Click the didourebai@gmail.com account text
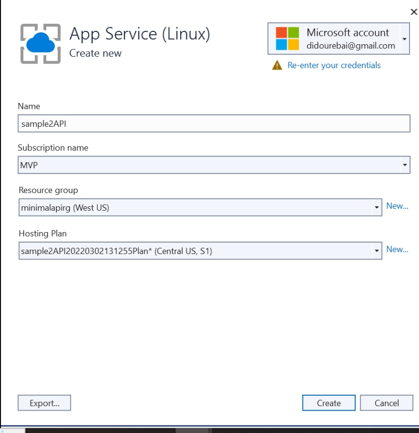The height and width of the screenshot is (433, 419). [350, 46]
